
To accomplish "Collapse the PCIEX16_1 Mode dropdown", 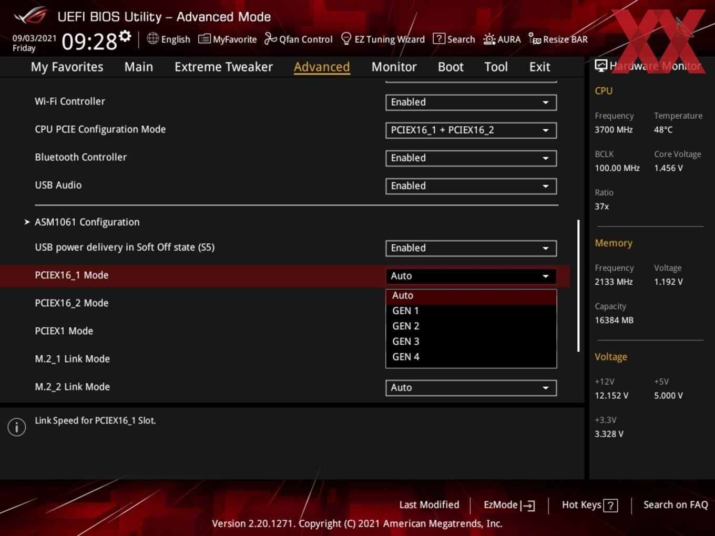I will (x=471, y=276).
